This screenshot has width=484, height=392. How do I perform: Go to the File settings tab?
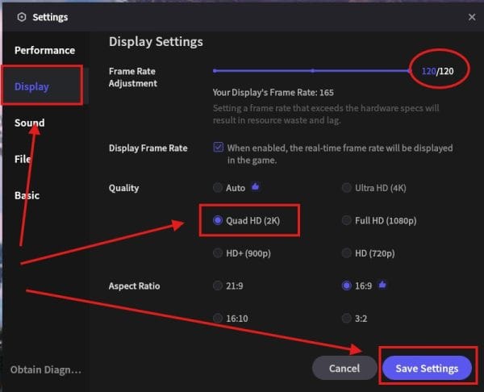(23, 159)
